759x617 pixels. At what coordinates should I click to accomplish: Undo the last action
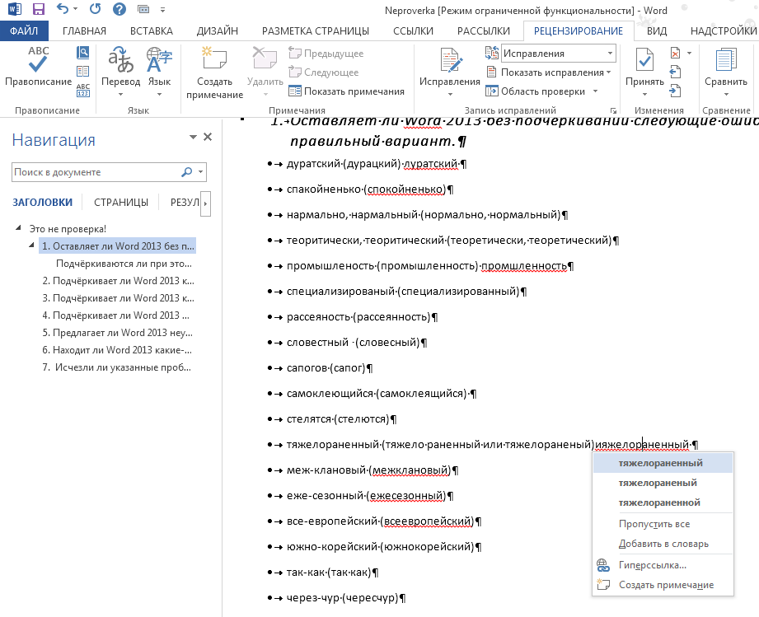[x=63, y=8]
